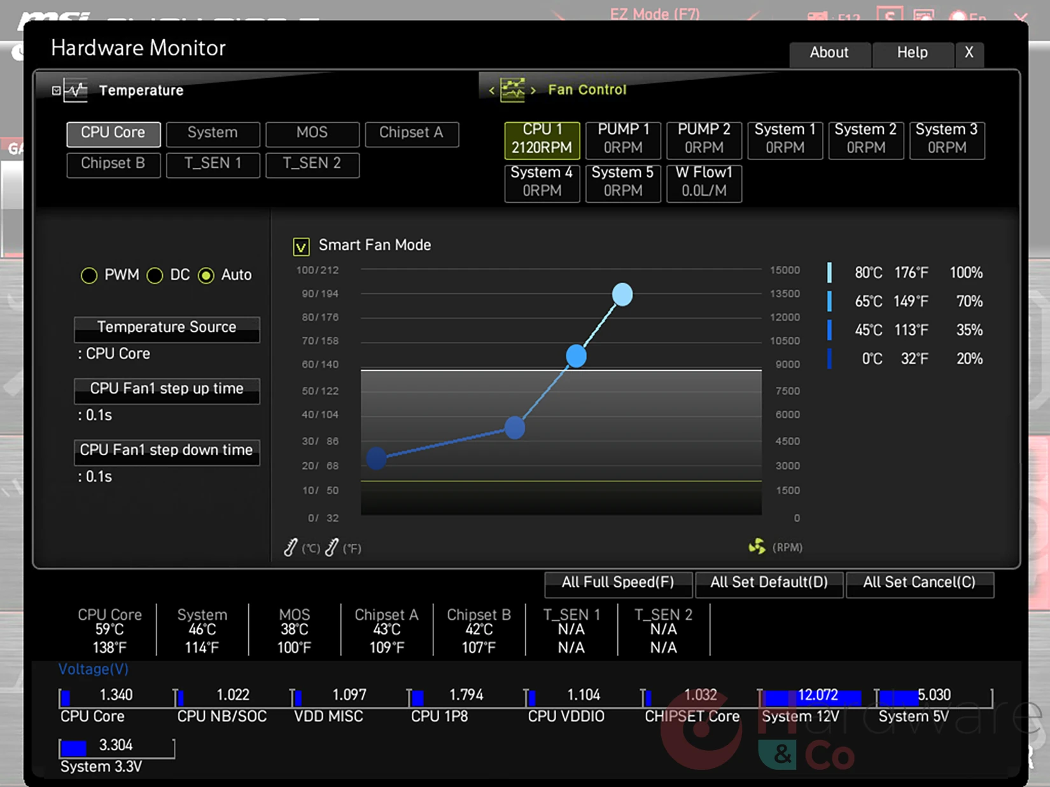The height and width of the screenshot is (787, 1050).
Task: Select the Chipset B temperature tab
Action: (113, 165)
